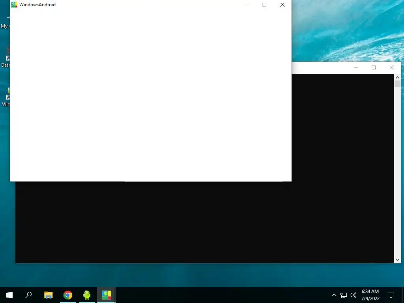Click console scrollbar up arrow
404x303 pixels.
click(397, 77)
